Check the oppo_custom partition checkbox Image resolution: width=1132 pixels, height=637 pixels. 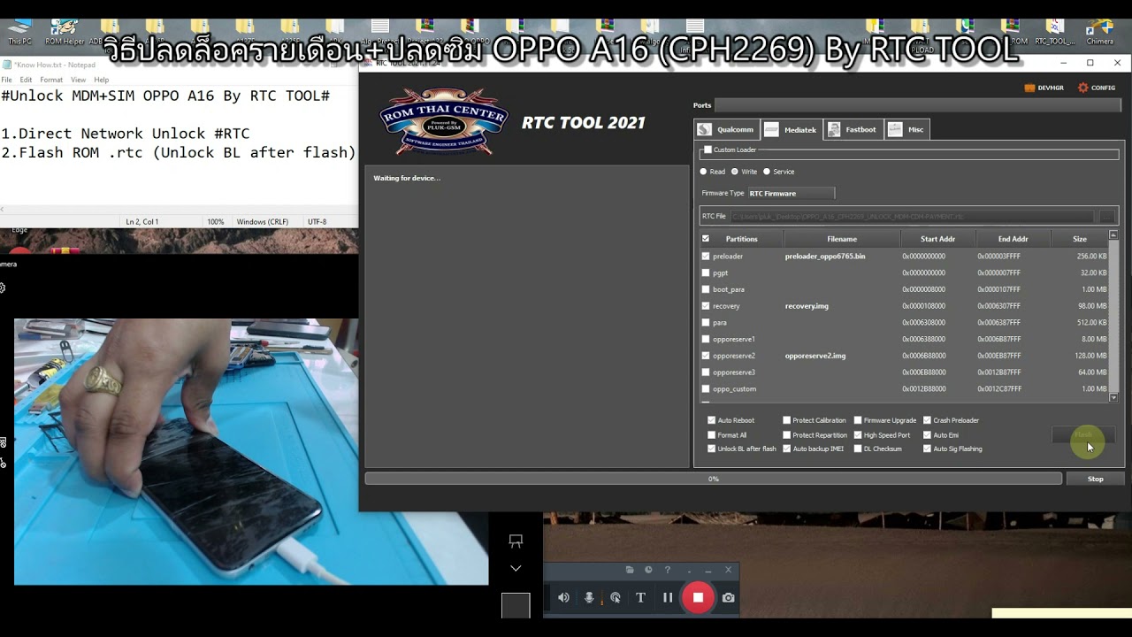pos(705,389)
